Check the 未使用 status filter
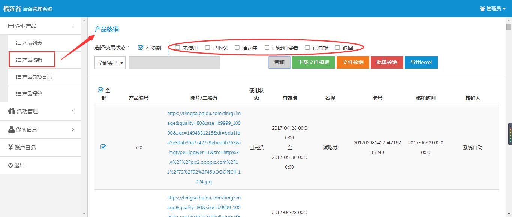The width and height of the screenshot is (512, 217). pyautogui.click(x=178, y=48)
